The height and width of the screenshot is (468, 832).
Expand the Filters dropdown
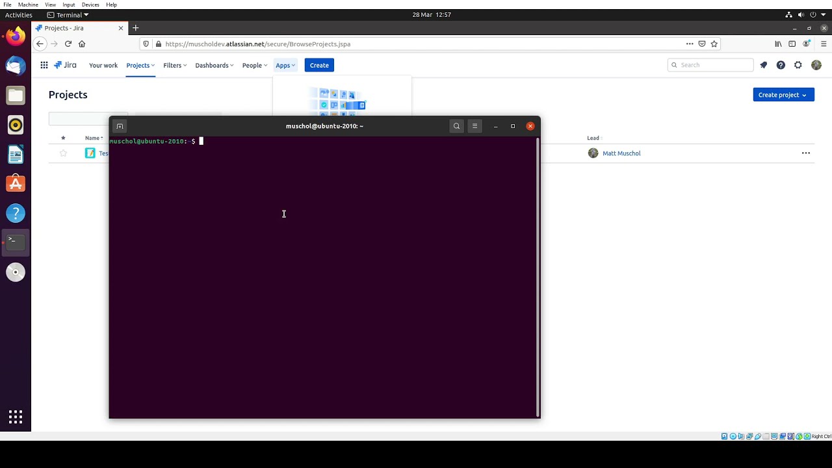pyautogui.click(x=175, y=65)
